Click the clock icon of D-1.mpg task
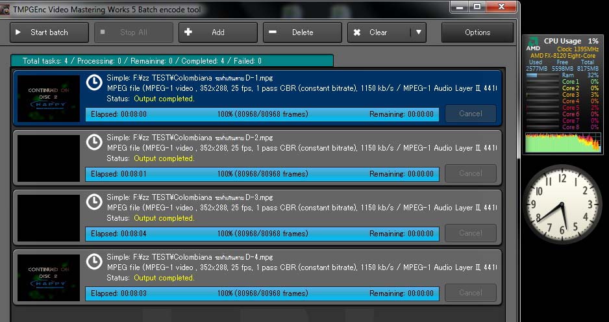This screenshot has width=609, height=322. click(94, 82)
